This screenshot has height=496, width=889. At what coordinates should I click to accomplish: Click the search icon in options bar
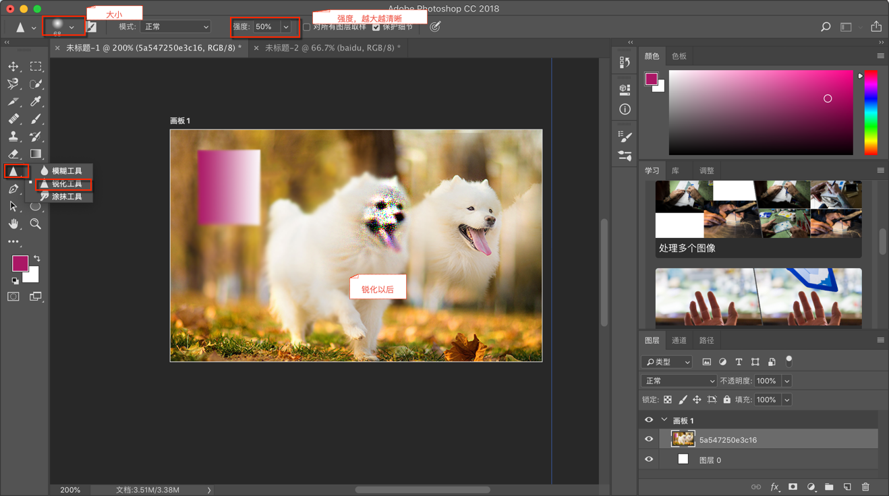click(x=825, y=27)
